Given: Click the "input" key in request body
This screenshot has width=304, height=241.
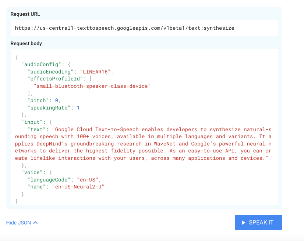Looking at the screenshot, I should coord(32,122).
